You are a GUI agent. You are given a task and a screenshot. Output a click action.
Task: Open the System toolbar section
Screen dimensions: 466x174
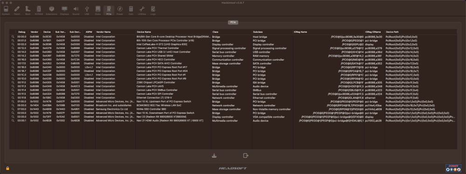(6, 10)
